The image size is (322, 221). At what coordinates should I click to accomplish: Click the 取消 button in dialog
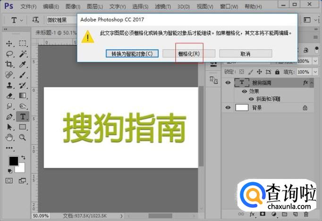click(246, 54)
